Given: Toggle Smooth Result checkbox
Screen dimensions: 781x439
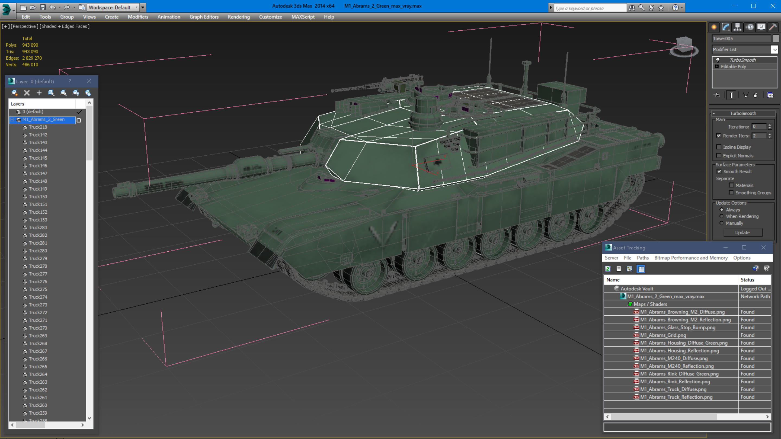Looking at the screenshot, I should tap(719, 171).
